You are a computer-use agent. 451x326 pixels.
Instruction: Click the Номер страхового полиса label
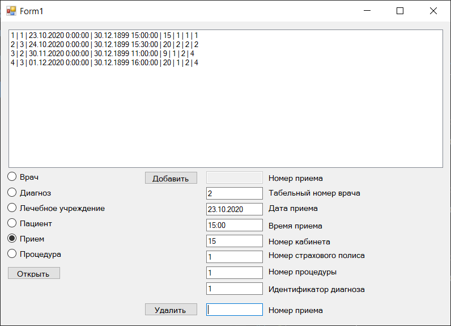(317, 256)
